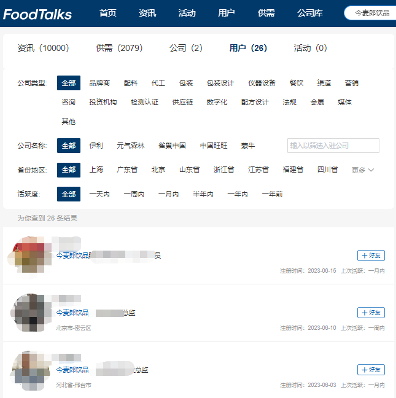Click the 输入以筛选入驻公司 filter field
The image size is (396, 398).
(333, 146)
